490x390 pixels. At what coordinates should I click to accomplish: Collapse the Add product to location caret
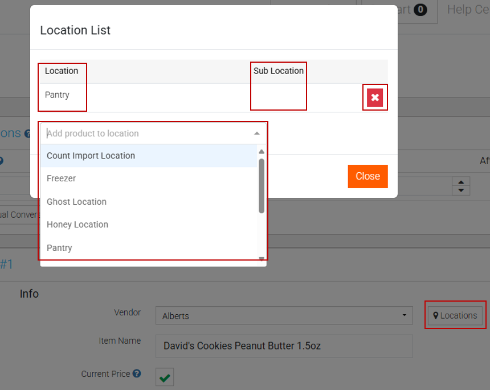tap(257, 133)
